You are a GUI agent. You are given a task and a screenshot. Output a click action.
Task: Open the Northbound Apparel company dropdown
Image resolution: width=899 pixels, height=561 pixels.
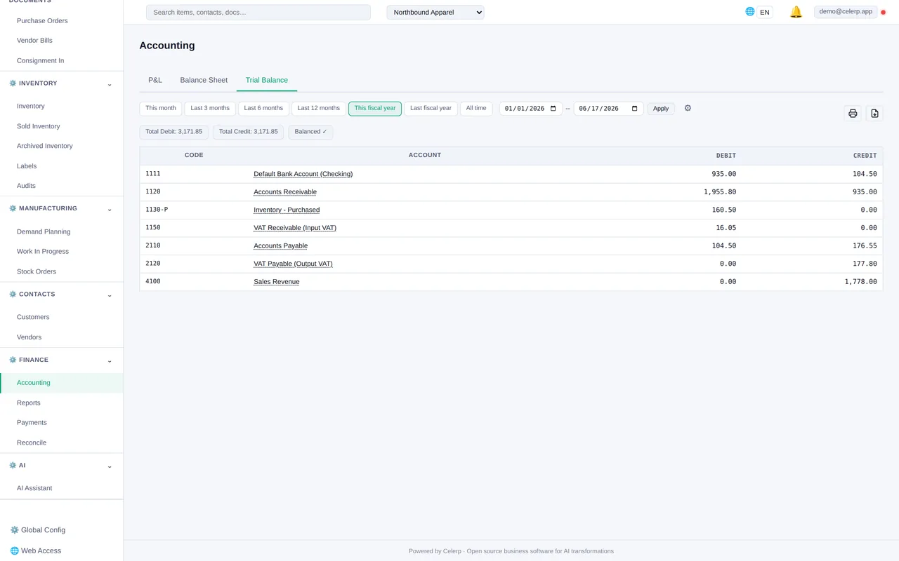pyautogui.click(x=435, y=12)
